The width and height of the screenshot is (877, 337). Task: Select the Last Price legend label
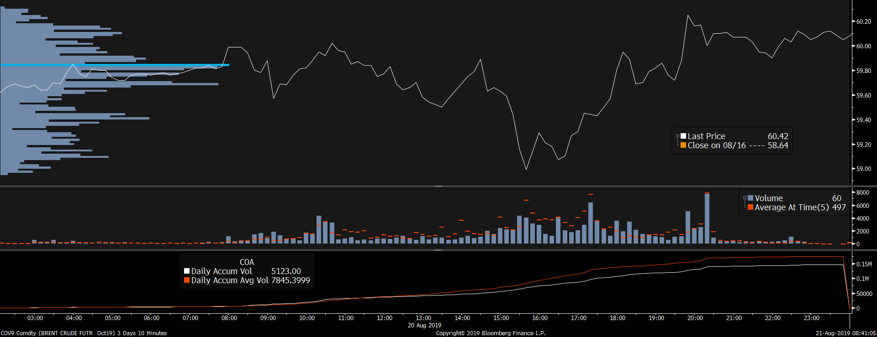(706, 136)
